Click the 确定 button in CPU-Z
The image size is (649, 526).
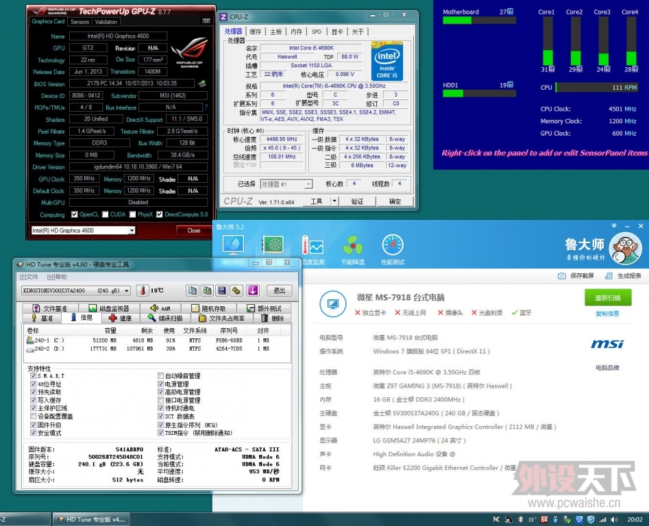tap(395, 201)
